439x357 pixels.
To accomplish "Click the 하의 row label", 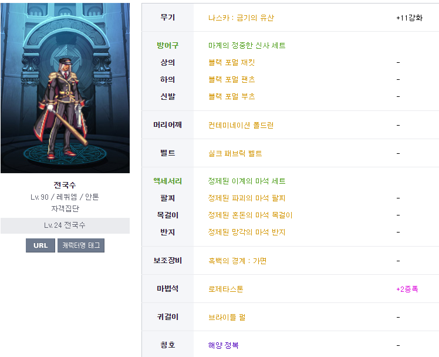I will (x=168, y=79).
